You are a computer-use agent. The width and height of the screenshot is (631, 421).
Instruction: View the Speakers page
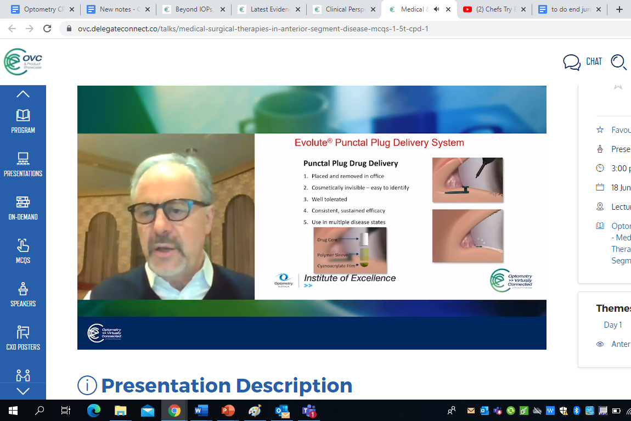click(x=23, y=295)
